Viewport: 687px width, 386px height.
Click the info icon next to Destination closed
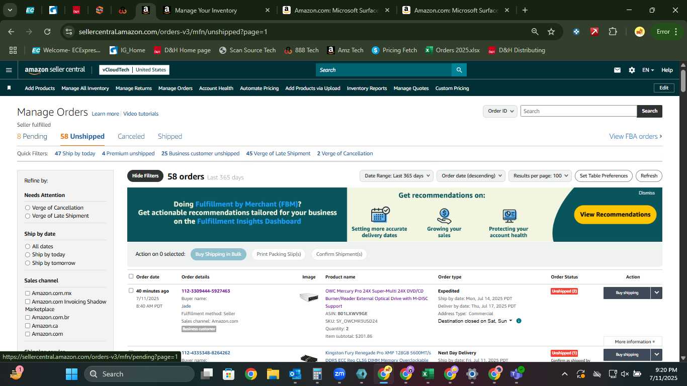click(519, 321)
